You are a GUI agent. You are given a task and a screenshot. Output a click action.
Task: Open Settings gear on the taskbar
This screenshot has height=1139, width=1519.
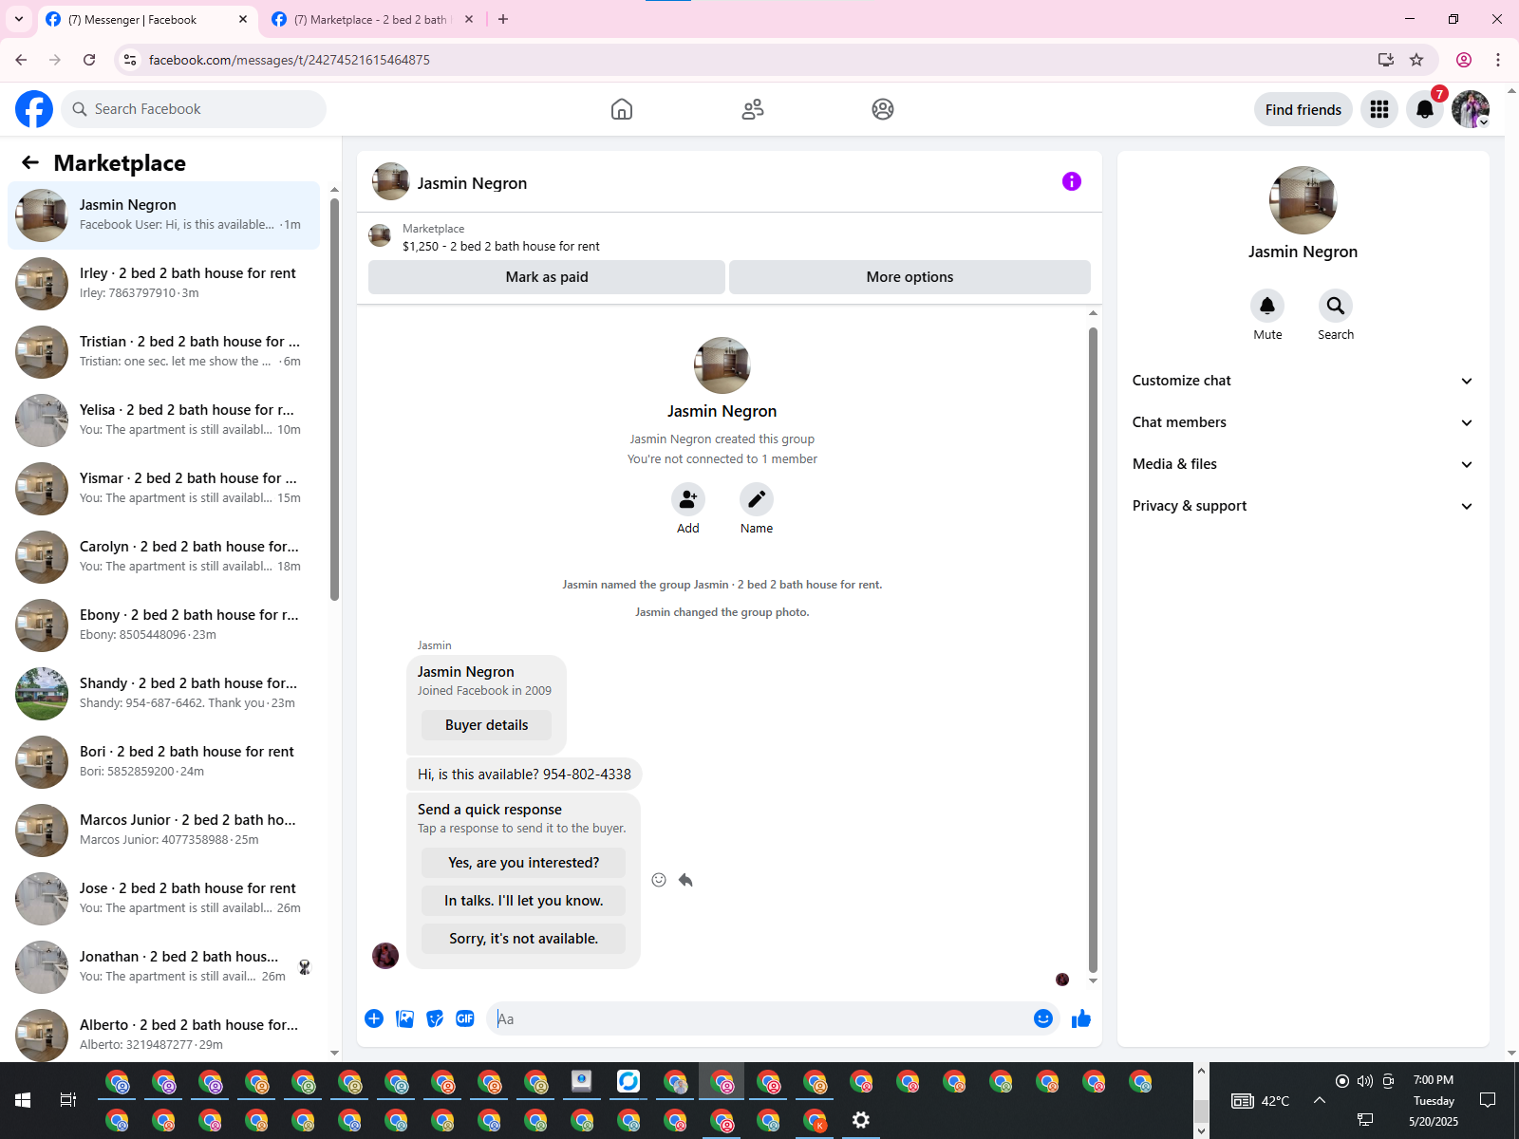pyautogui.click(x=861, y=1120)
